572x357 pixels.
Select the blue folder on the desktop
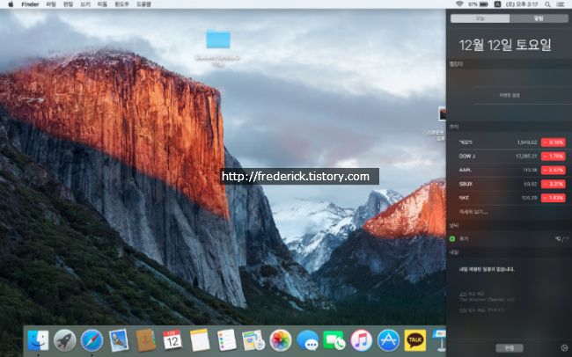[218, 39]
